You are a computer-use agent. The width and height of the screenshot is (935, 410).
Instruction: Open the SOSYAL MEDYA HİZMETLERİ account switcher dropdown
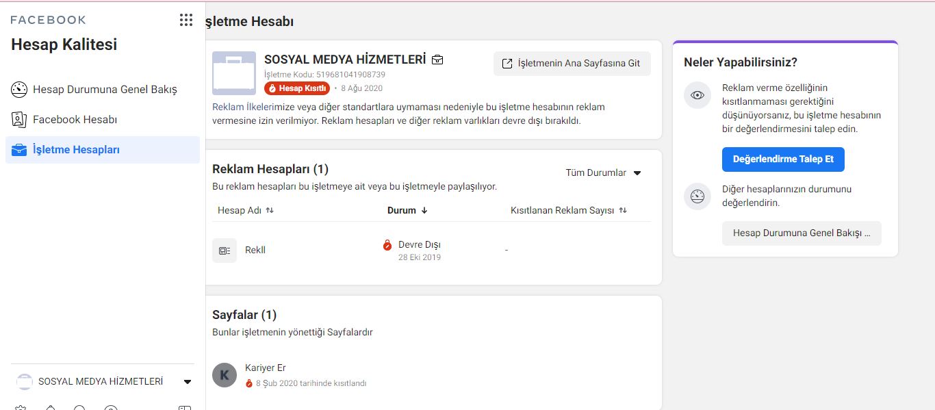click(x=103, y=382)
